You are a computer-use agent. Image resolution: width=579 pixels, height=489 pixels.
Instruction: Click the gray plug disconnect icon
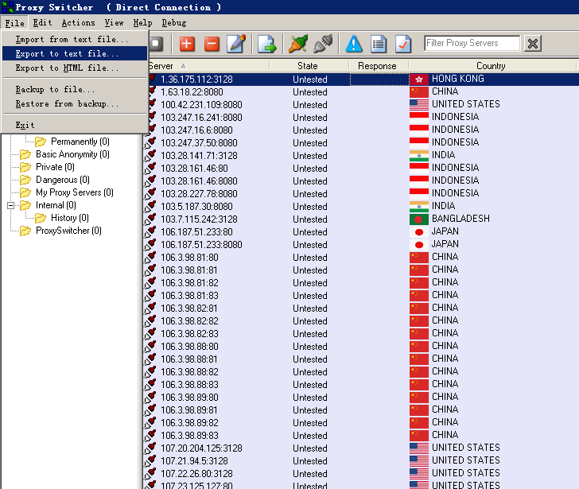click(323, 44)
